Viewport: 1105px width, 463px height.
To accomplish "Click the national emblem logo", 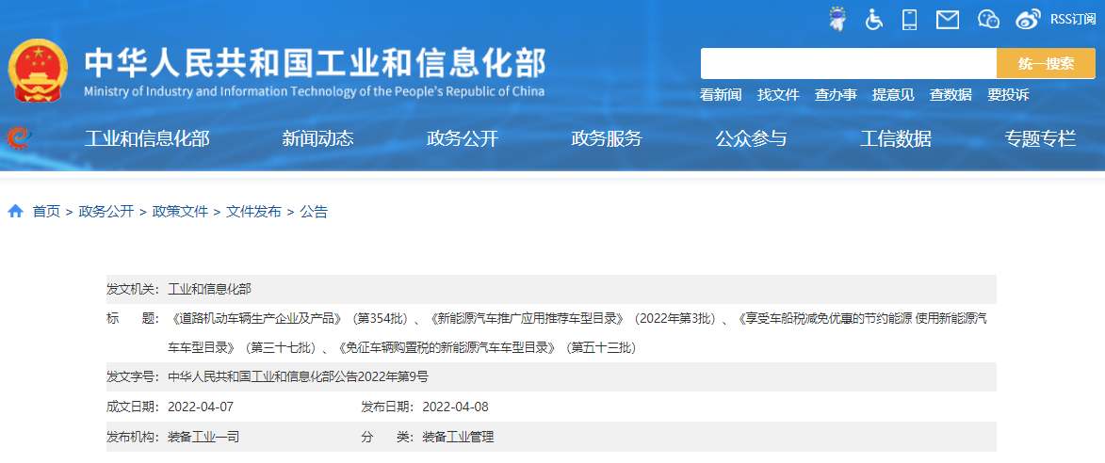I will pos(38,72).
